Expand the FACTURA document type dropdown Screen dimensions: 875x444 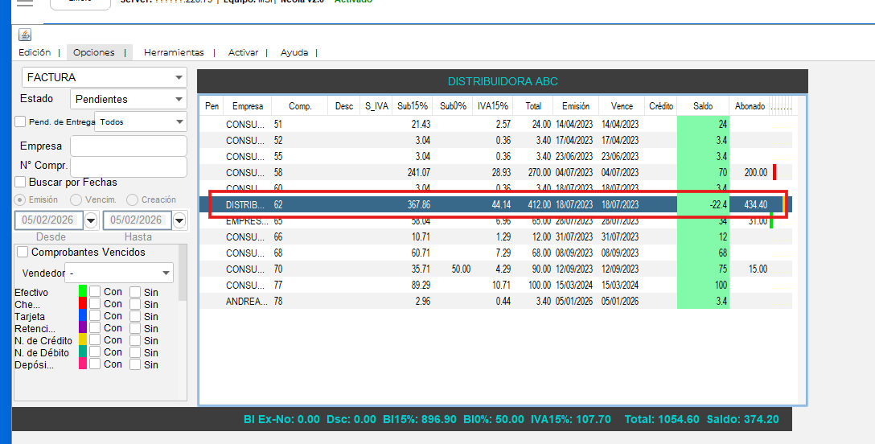pos(178,78)
